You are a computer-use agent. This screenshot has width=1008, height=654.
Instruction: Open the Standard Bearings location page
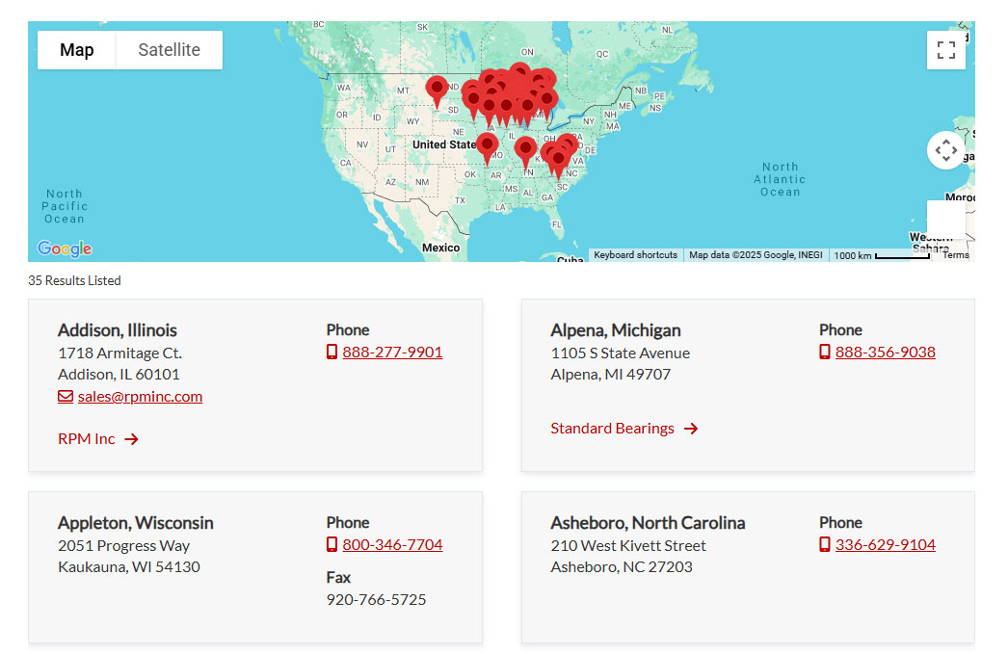[x=613, y=428]
